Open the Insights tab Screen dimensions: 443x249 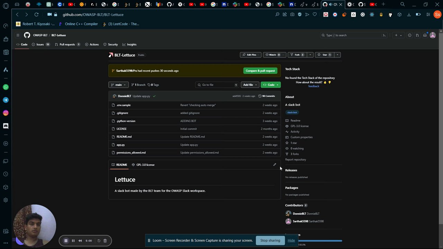coord(129,44)
